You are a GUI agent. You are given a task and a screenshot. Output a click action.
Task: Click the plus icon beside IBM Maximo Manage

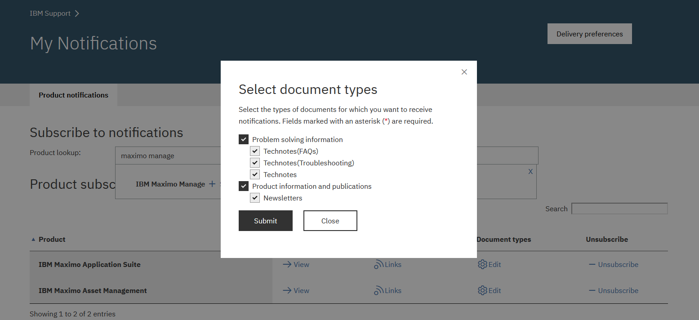tap(212, 184)
